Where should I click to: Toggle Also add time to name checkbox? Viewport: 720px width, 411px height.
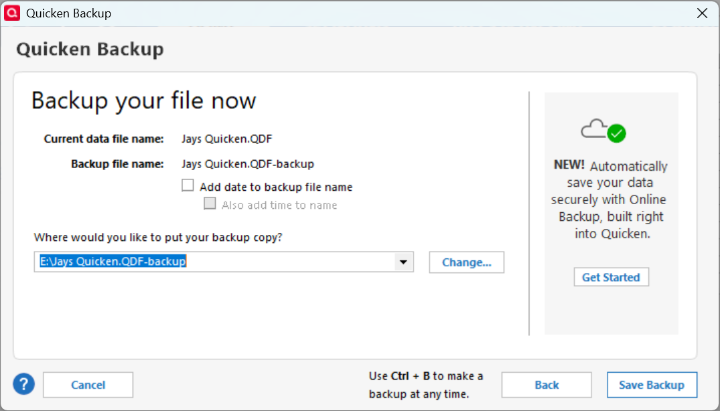click(x=210, y=203)
